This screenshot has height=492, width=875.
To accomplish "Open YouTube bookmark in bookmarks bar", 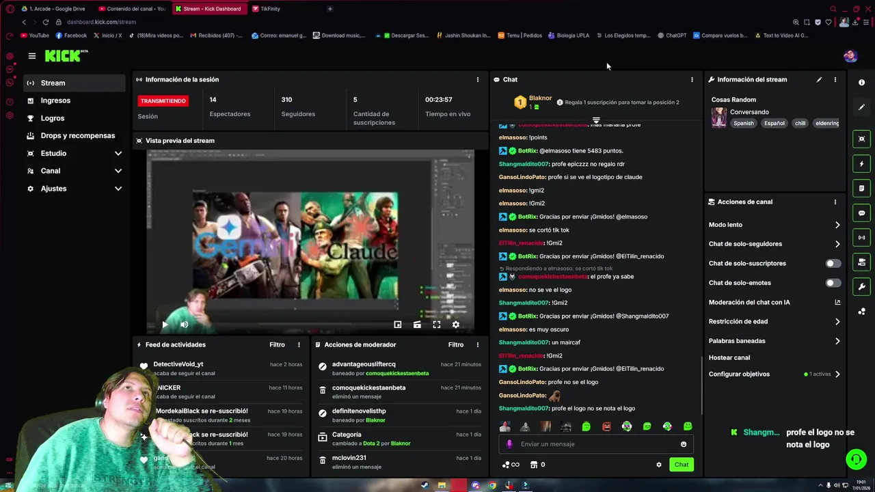I will coord(35,36).
